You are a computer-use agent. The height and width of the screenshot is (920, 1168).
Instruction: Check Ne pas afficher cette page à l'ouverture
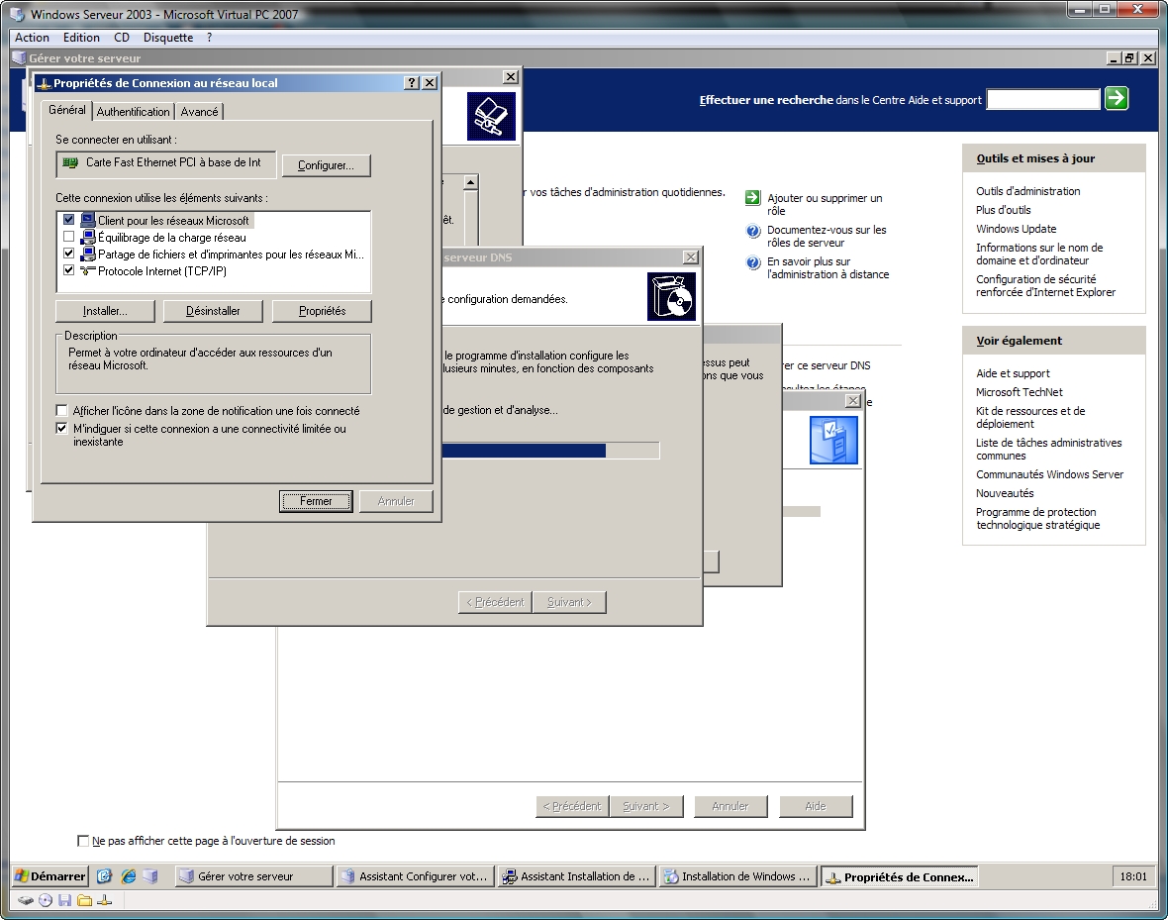(x=83, y=841)
